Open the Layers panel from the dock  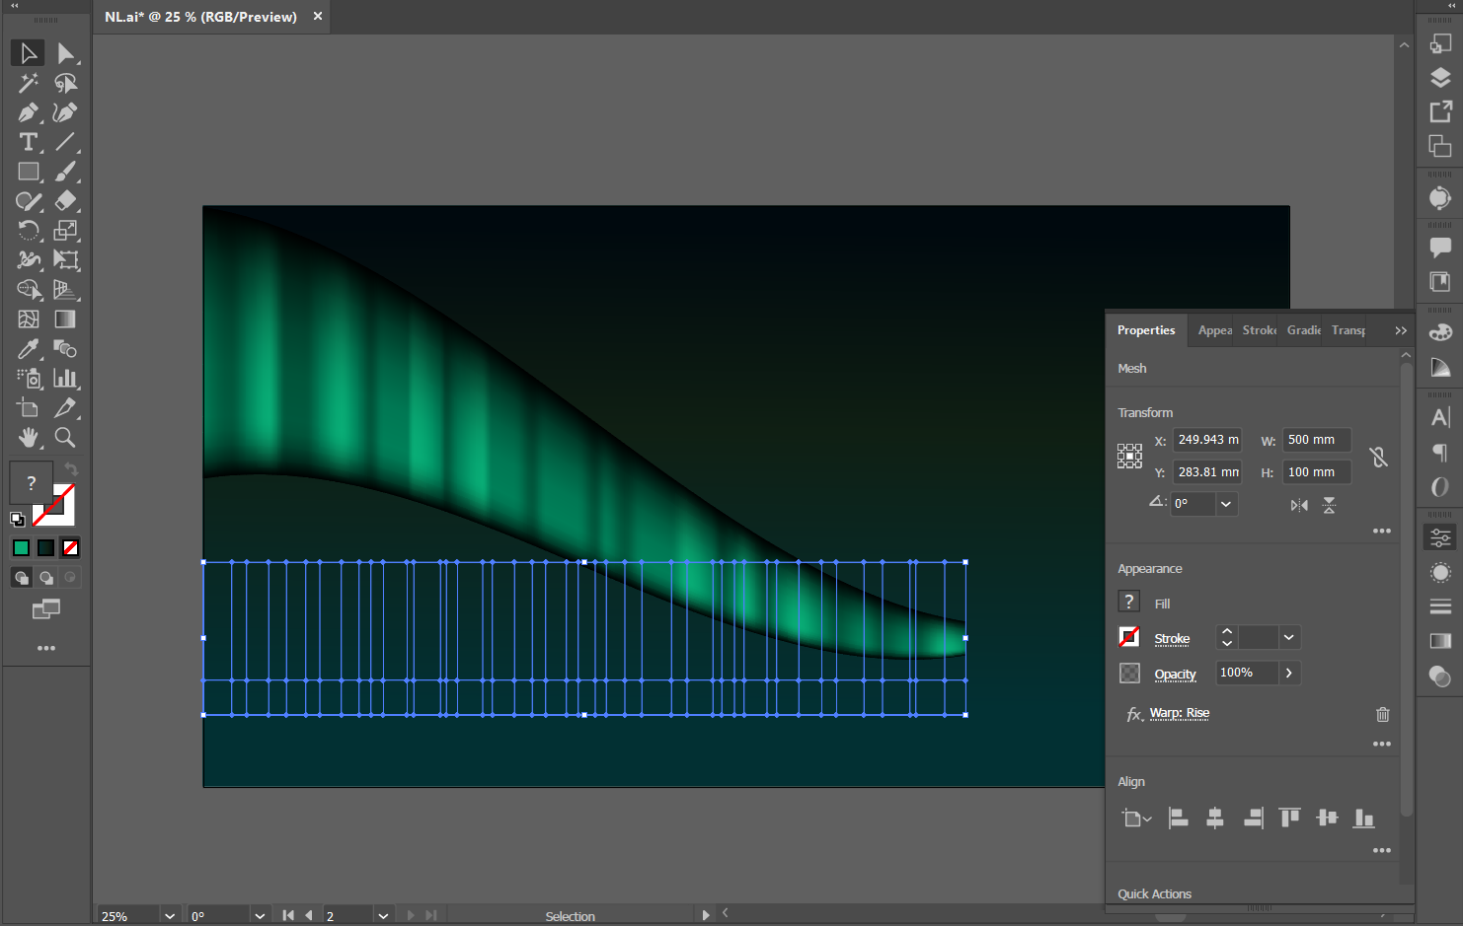point(1440,78)
